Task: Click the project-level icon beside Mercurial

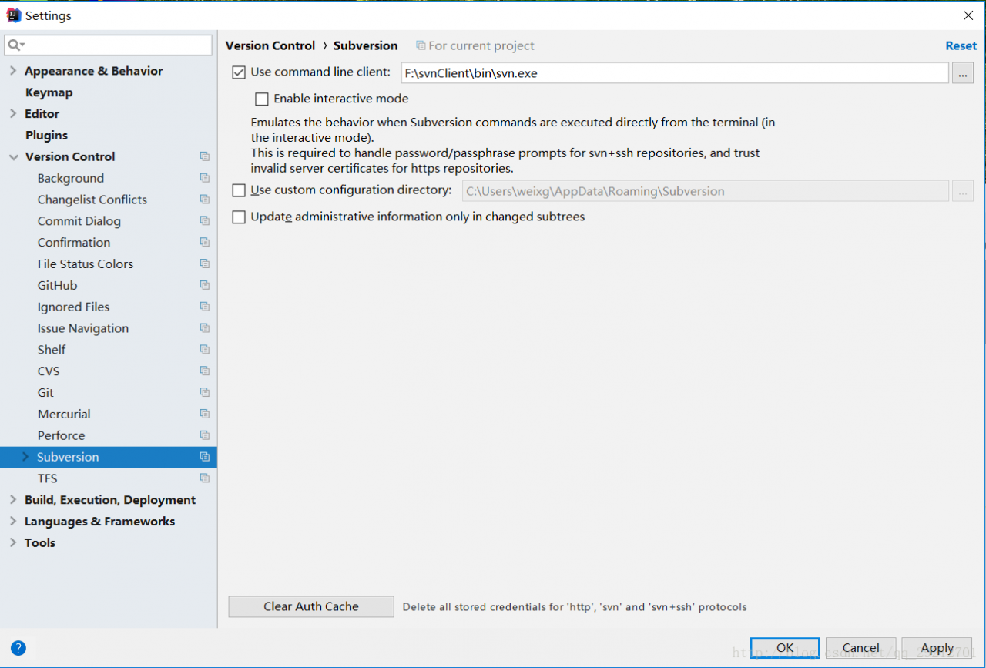Action: [204, 415]
